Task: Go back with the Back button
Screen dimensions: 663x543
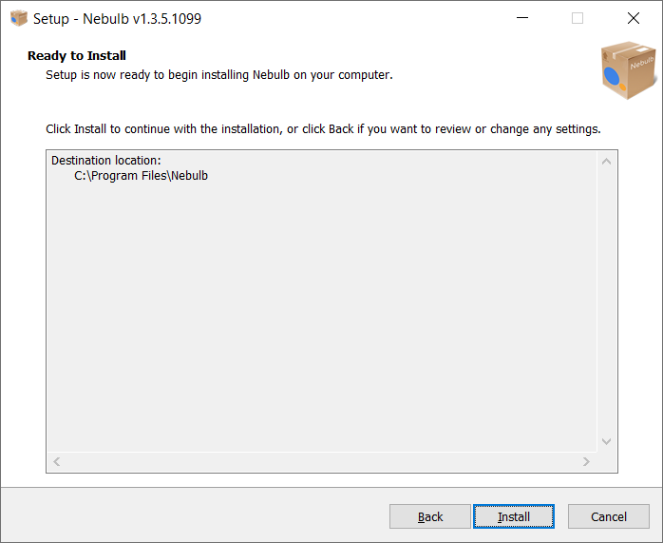Action: coord(430,516)
